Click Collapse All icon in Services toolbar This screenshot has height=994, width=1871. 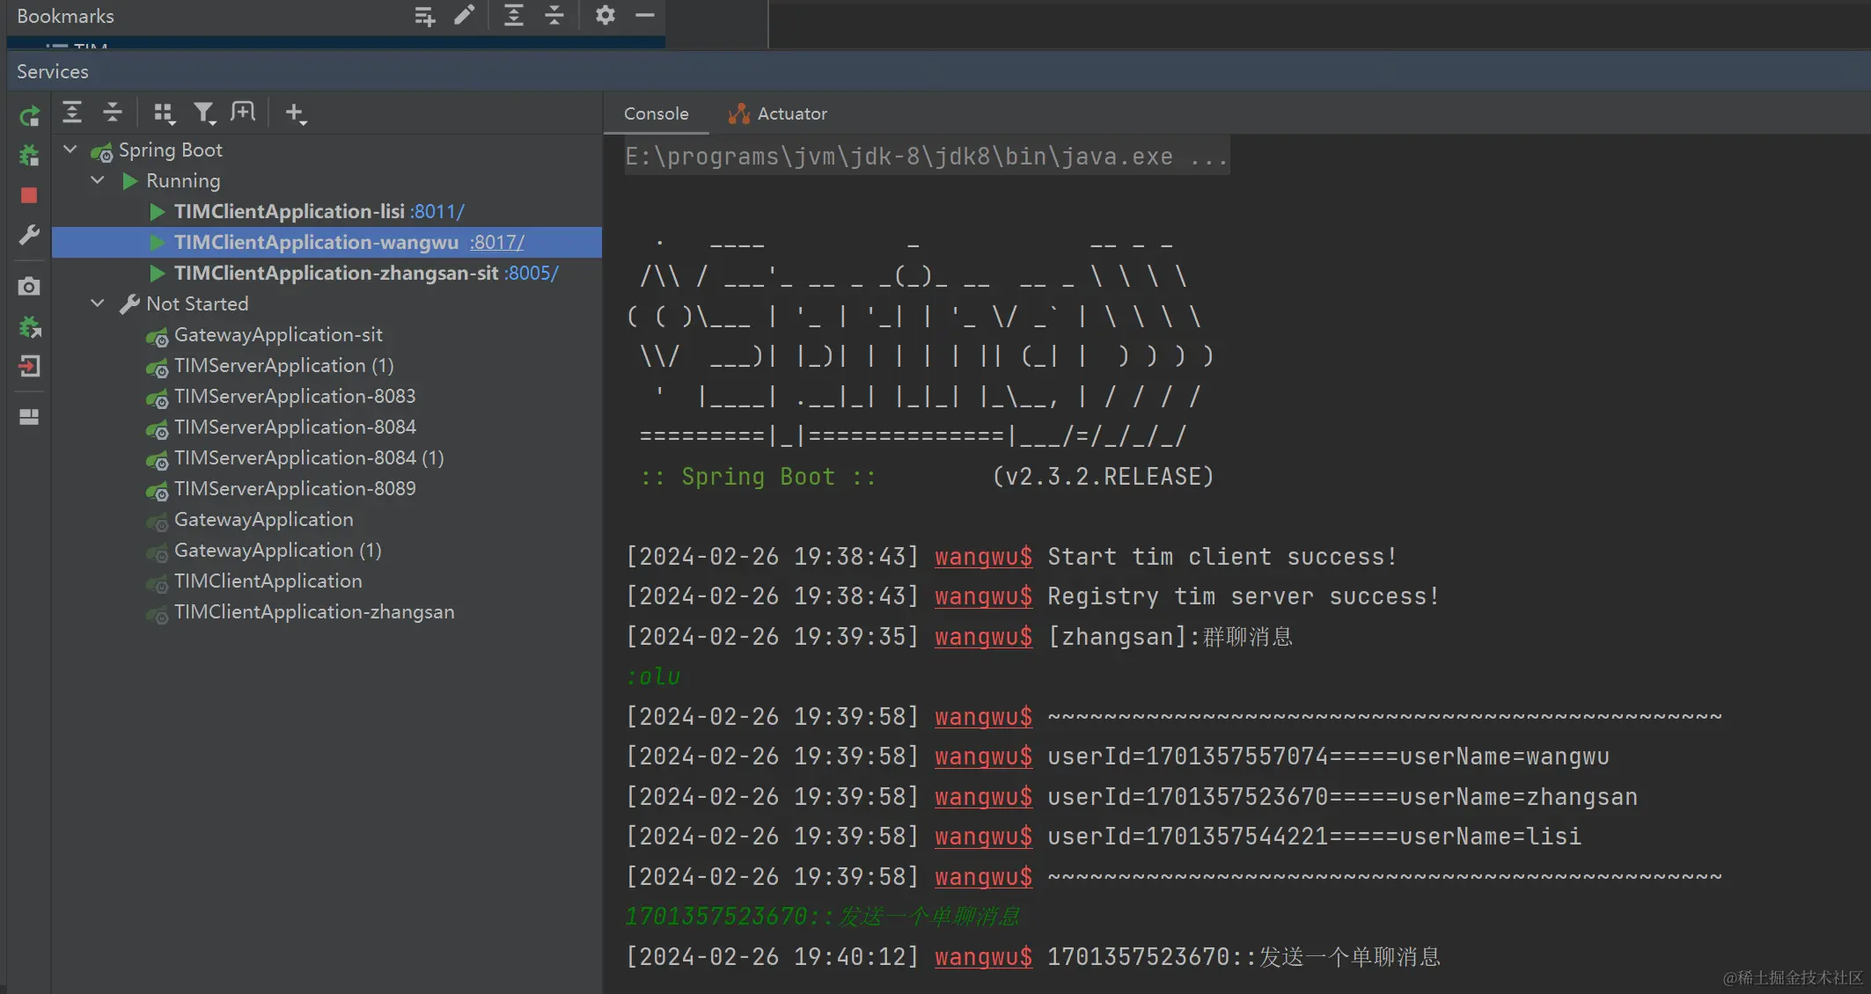point(113,113)
